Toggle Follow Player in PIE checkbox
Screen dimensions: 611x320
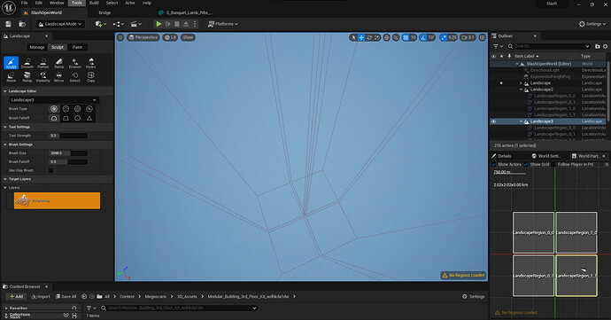pyautogui.click(x=553, y=164)
